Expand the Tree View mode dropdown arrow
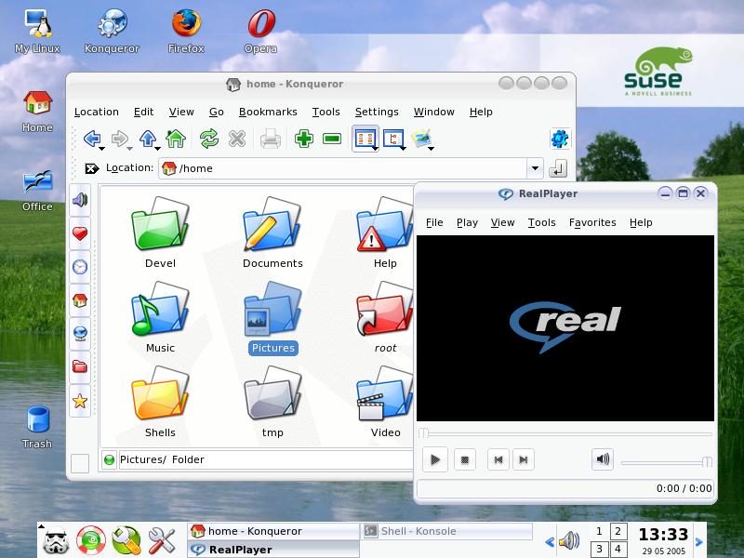Screen dimensions: 744x558 pos(404,149)
